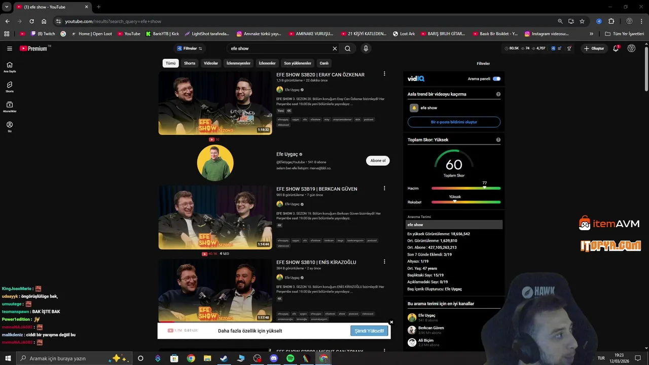Select the Shorts filter chip
This screenshot has width=649, height=365.
pyautogui.click(x=190, y=63)
